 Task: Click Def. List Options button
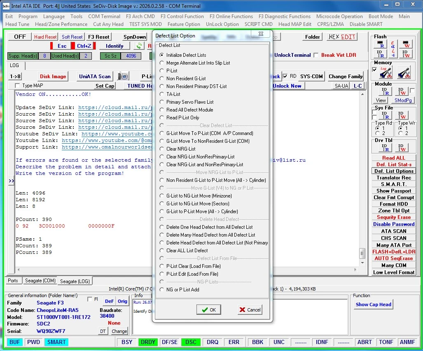coord(394,171)
